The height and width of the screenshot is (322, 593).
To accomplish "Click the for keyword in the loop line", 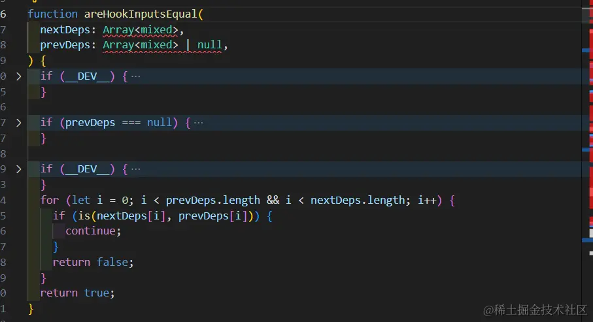I will (50, 200).
